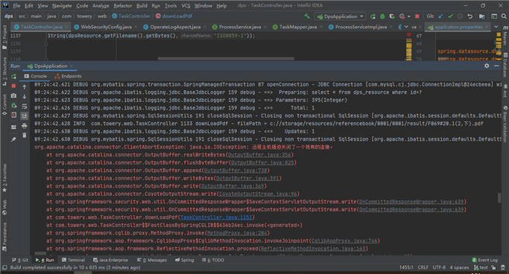
Task: Stop process in the Run panel sidebar
Action: [13, 86]
